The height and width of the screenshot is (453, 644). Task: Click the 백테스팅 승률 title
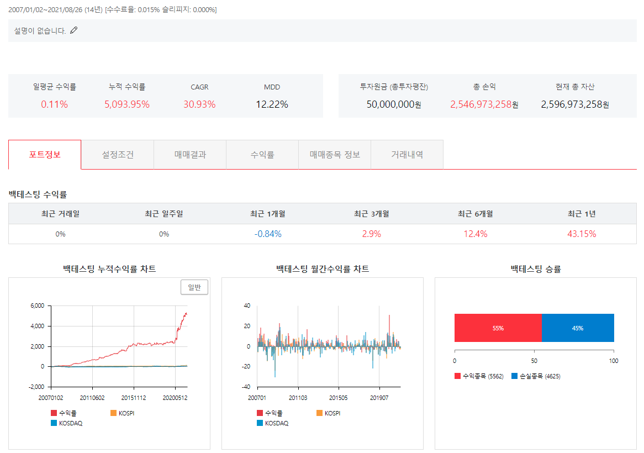point(536,269)
